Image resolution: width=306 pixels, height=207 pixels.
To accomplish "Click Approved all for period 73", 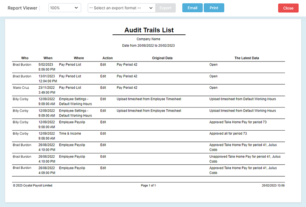I will click(x=228, y=134).
